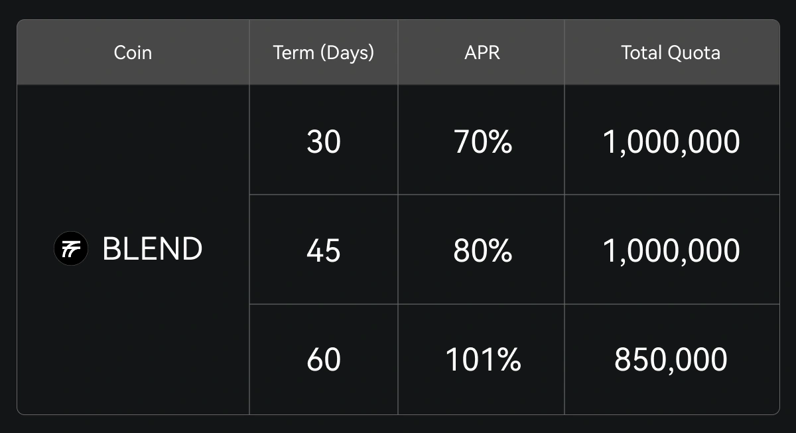Click the APR column header
This screenshot has width=796, height=433.
(482, 52)
